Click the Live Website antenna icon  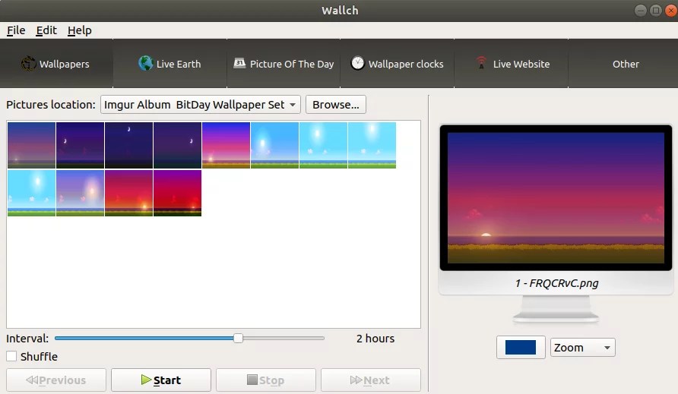click(481, 63)
